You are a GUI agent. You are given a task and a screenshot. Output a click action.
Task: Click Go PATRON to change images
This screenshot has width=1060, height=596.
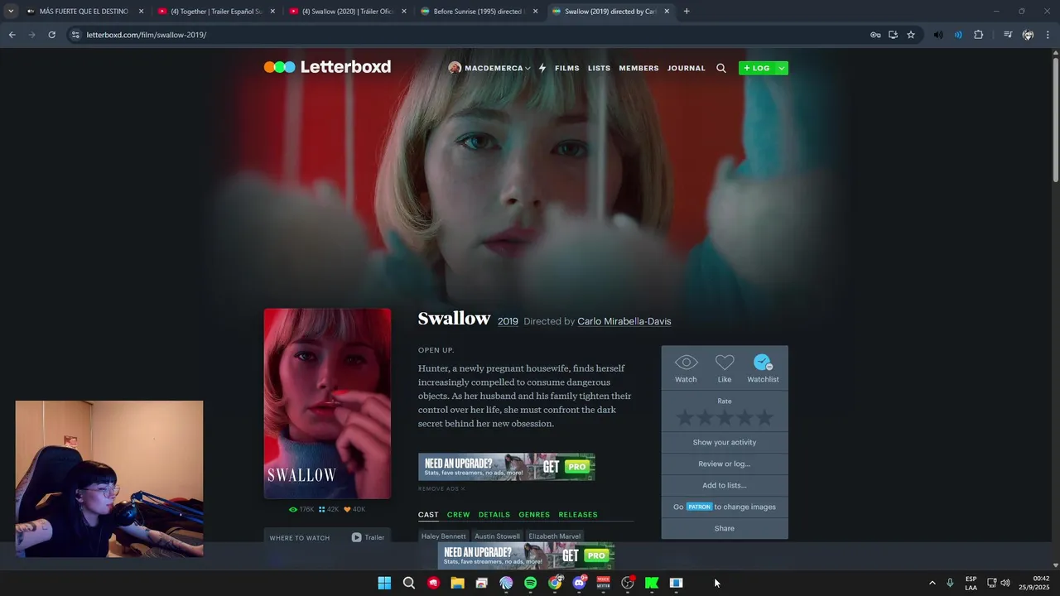point(725,507)
